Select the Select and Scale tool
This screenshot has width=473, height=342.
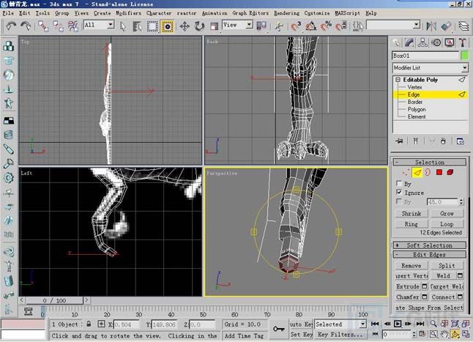point(215,26)
